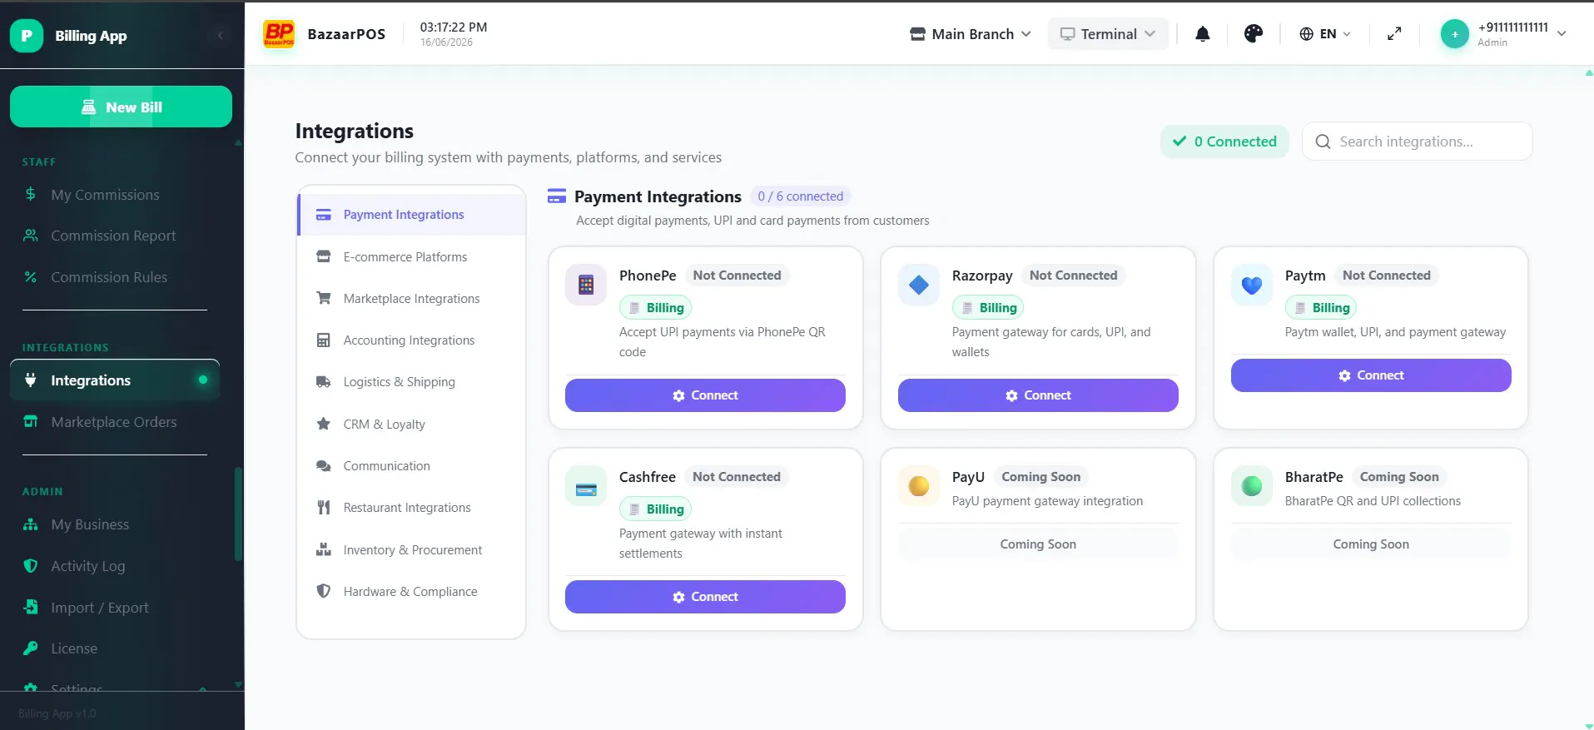The width and height of the screenshot is (1594, 730).
Task: Collapse the sidebar using the chevron
Action: [x=221, y=36]
